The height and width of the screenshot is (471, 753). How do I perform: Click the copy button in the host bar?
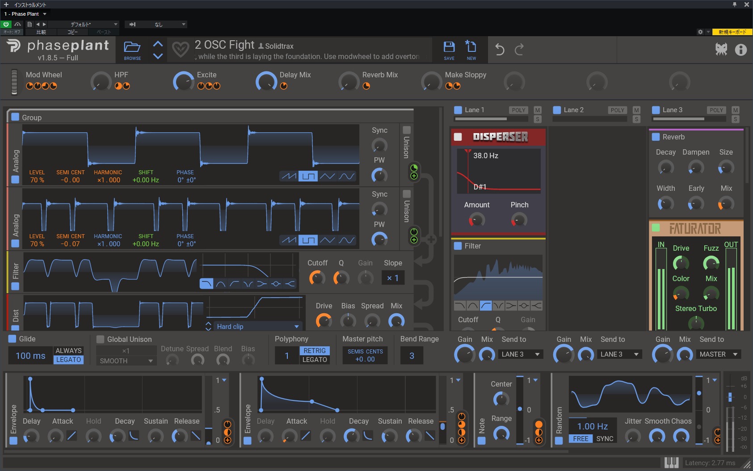72,32
